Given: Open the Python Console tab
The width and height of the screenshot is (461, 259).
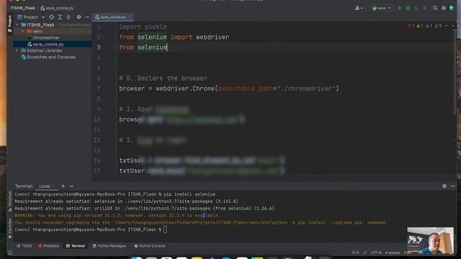Looking at the screenshot, I should point(150,246).
